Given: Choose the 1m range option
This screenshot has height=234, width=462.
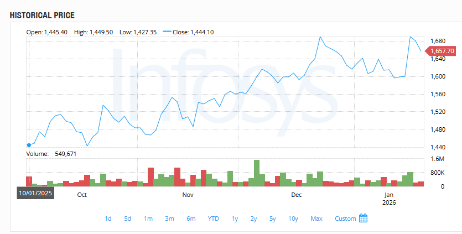Looking at the screenshot, I should (148, 219).
